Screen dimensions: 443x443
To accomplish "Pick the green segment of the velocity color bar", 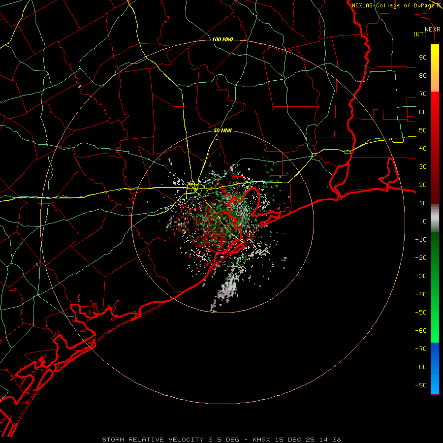I will pyautogui.click(x=435, y=287).
